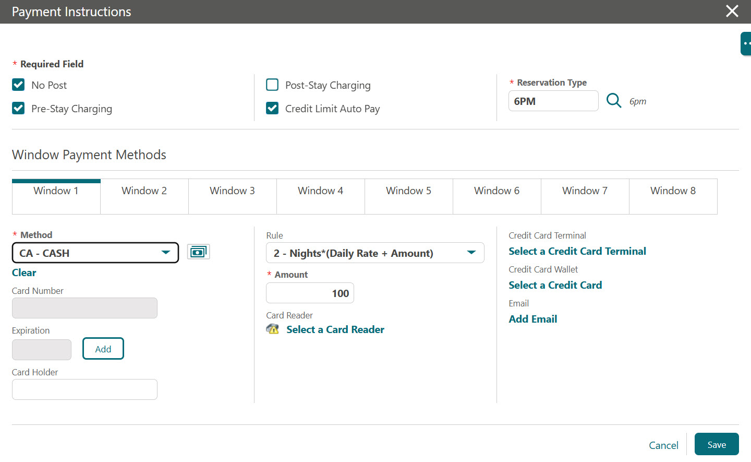Uncheck Credit Limit Auto Pay
751x462 pixels.
coord(272,109)
